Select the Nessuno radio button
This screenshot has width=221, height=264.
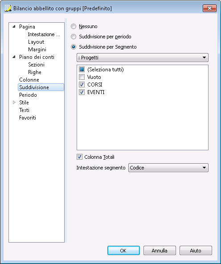[x=74, y=26]
